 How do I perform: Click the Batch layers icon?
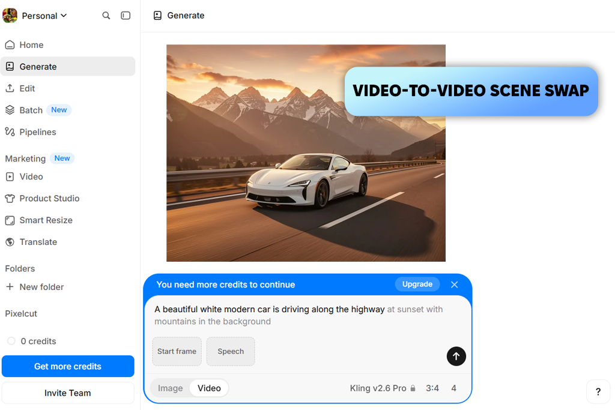pos(10,110)
